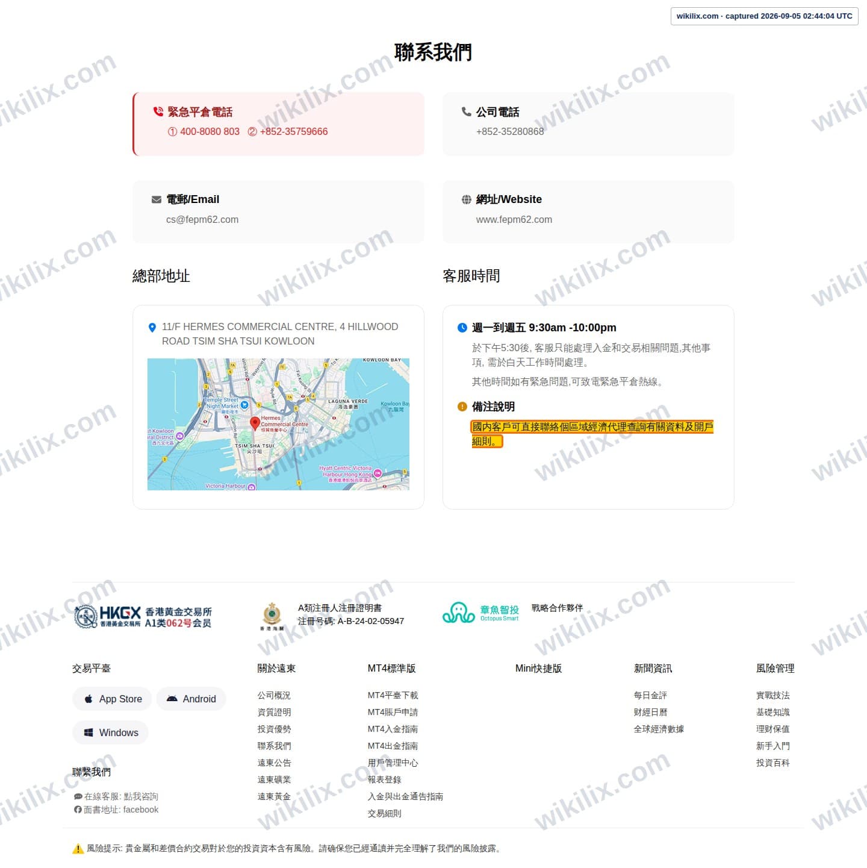
Task: Click the email envelope icon
Action: (157, 199)
